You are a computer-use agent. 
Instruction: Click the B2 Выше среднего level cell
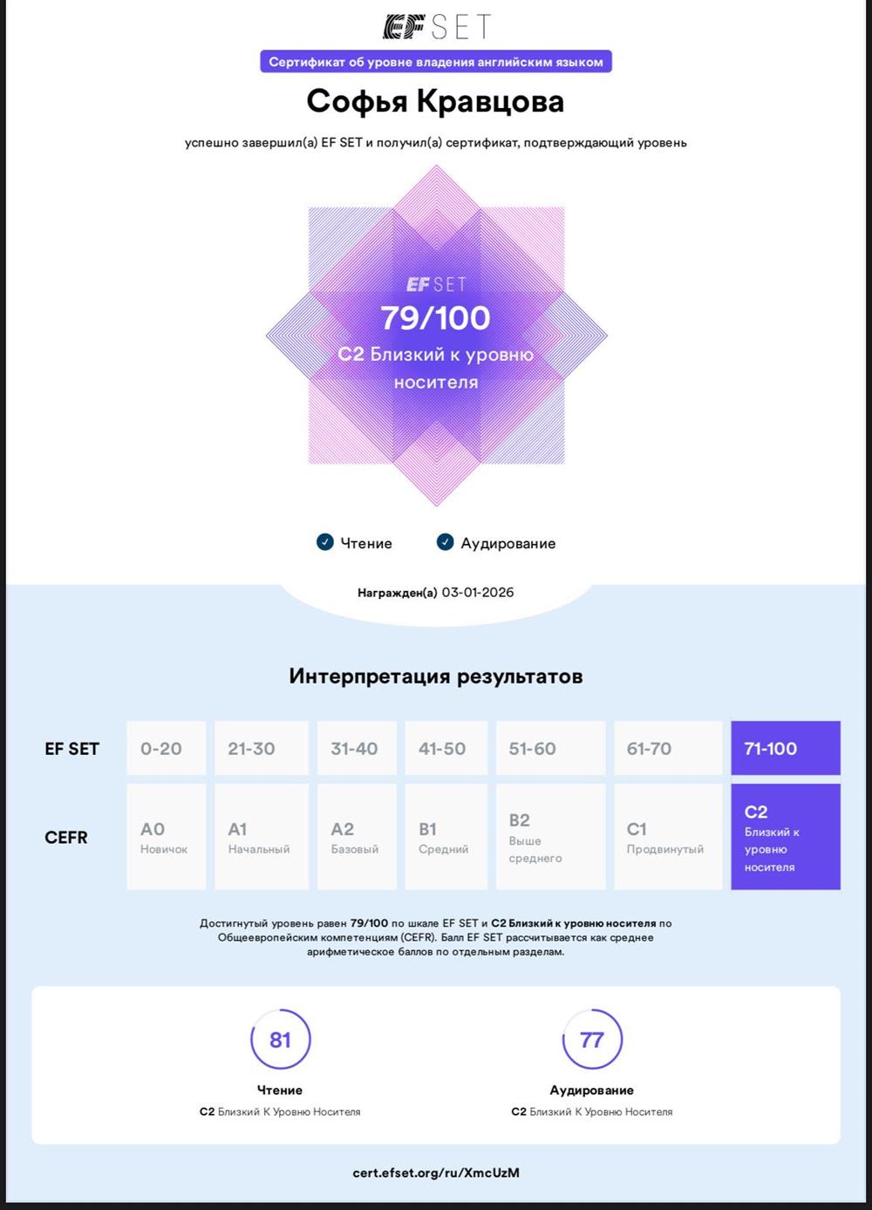[551, 837]
